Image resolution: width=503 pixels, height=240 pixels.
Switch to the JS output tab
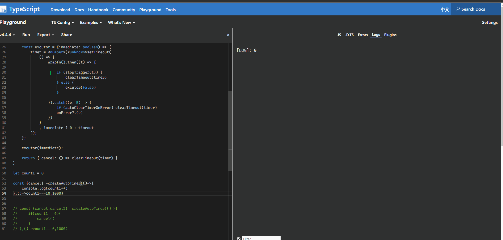click(339, 35)
